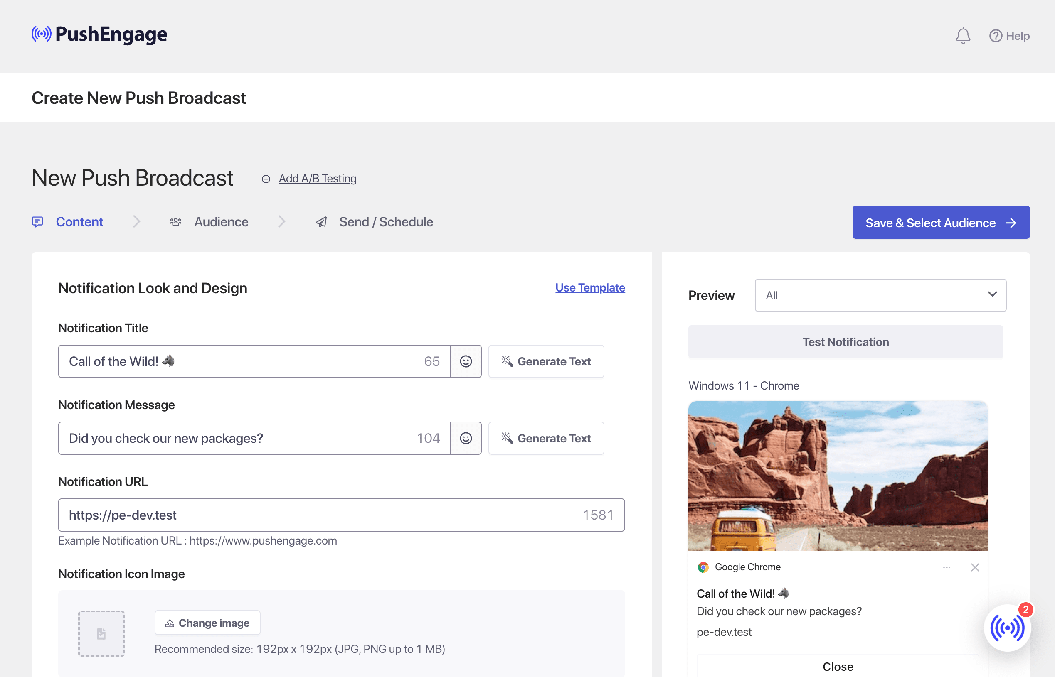Go to the Send / Schedule step
The image size is (1055, 677).
(x=385, y=222)
